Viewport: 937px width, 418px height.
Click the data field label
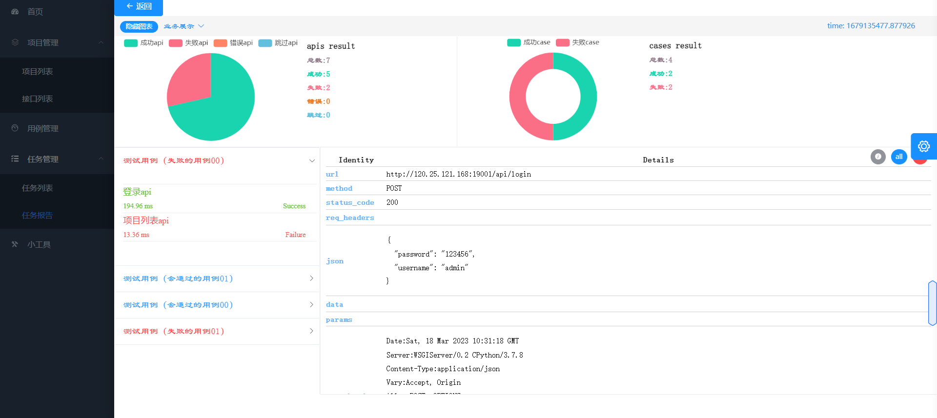(335, 304)
